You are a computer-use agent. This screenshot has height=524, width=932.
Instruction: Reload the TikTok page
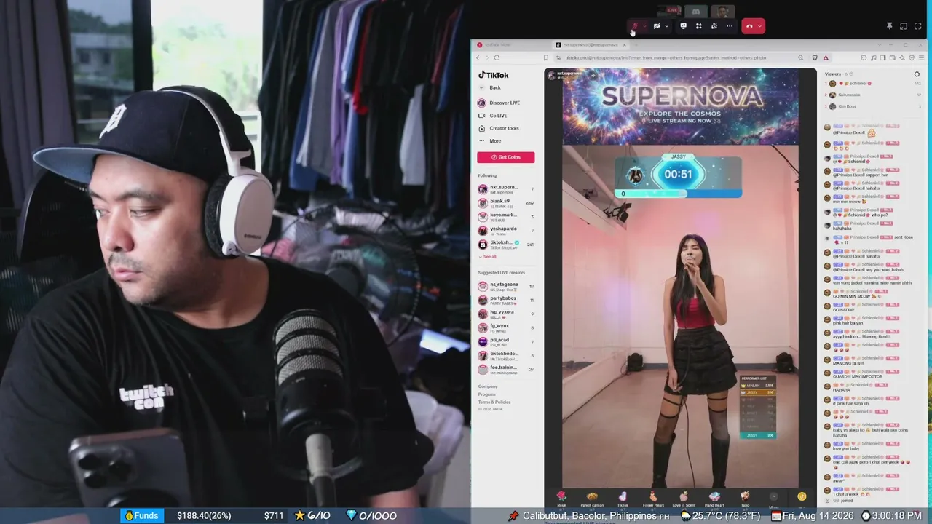pos(497,57)
